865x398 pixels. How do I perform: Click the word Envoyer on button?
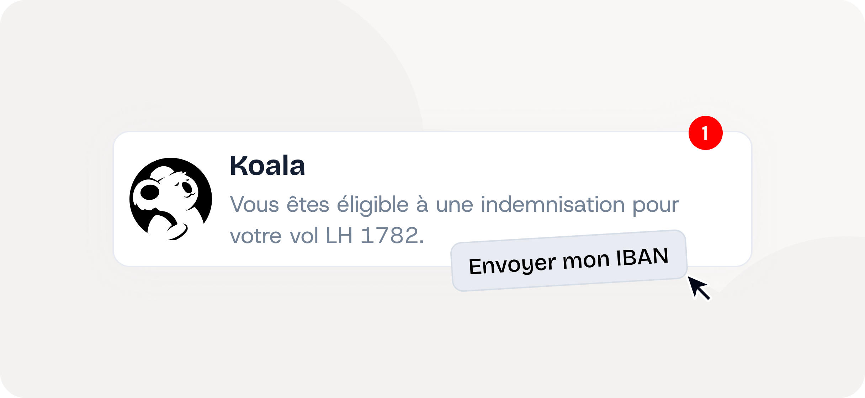pyautogui.click(x=512, y=265)
